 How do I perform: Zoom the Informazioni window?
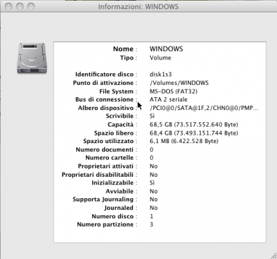[x=31, y=6]
